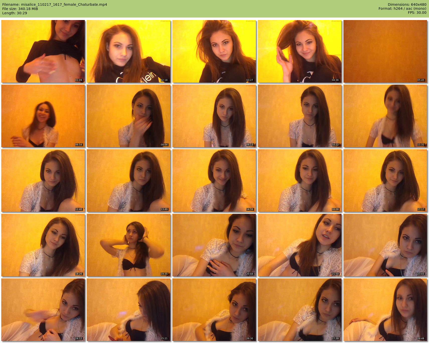Click the 'Length: 30:29' text
The image size is (429, 343).
coord(15,13)
